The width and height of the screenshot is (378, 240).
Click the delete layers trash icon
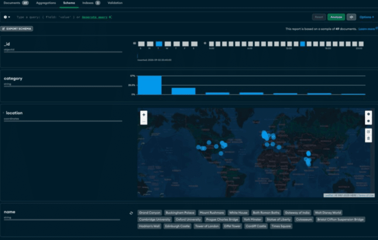tap(368, 138)
